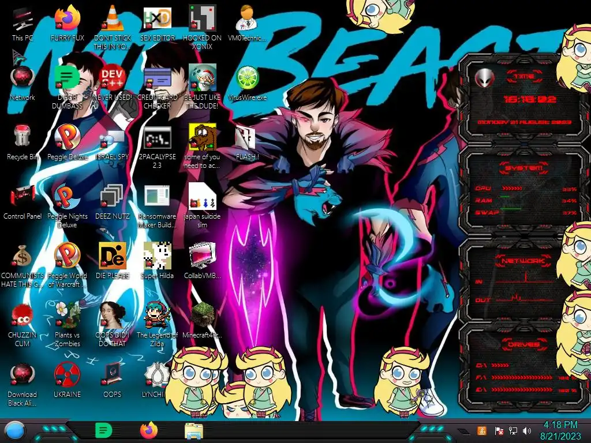Open the OOPS headset shortcut
The width and height of the screenshot is (591, 443).
point(113,381)
